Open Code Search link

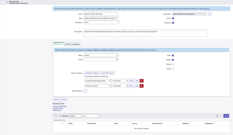[x=57, y=110]
